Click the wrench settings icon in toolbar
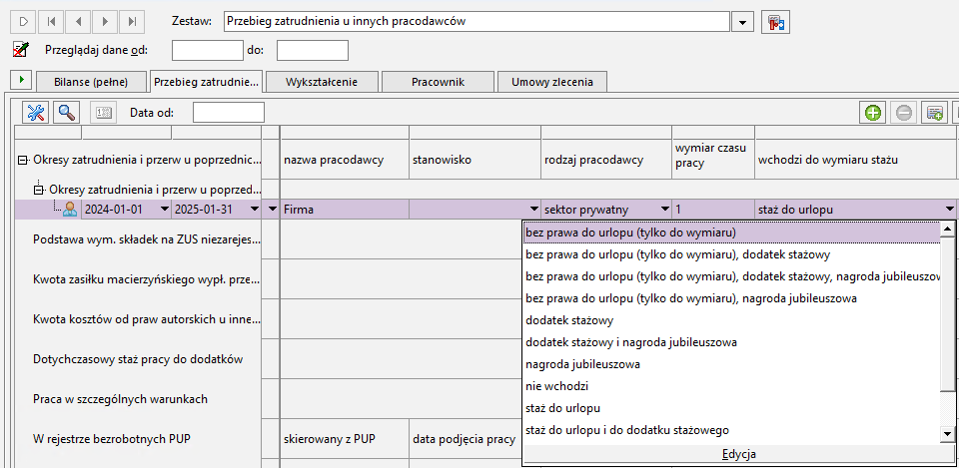The width and height of the screenshot is (959, 468). (36, 113)
